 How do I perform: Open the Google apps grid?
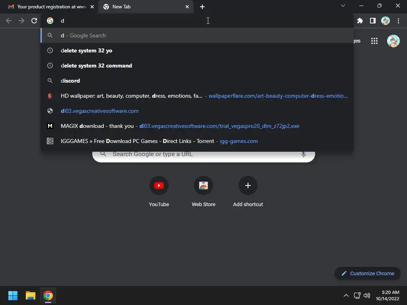coord(374,41)
